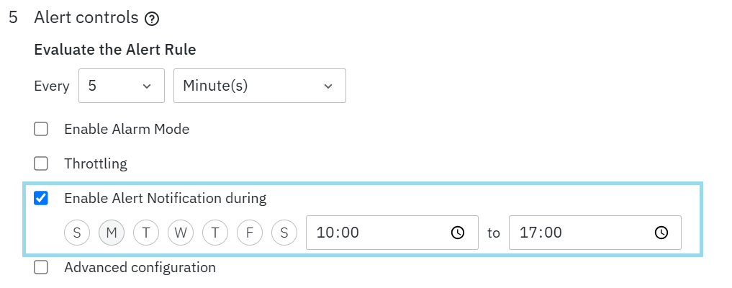The height and width of the screenshot is (288, 732).
Task: Click the Alert controls help icon
Action: coord(151,19)
